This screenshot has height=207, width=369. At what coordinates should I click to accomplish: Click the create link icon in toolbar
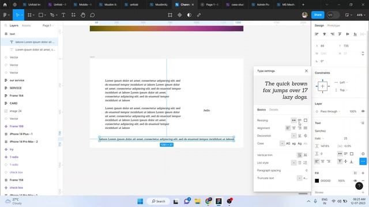199,15
